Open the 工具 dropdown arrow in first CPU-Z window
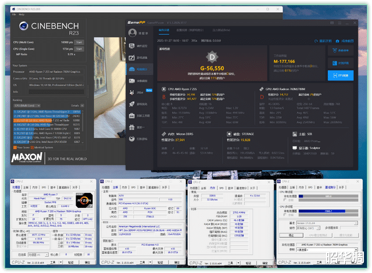The height and width of the screenshot is (273, 372). [x=60, y=263]
